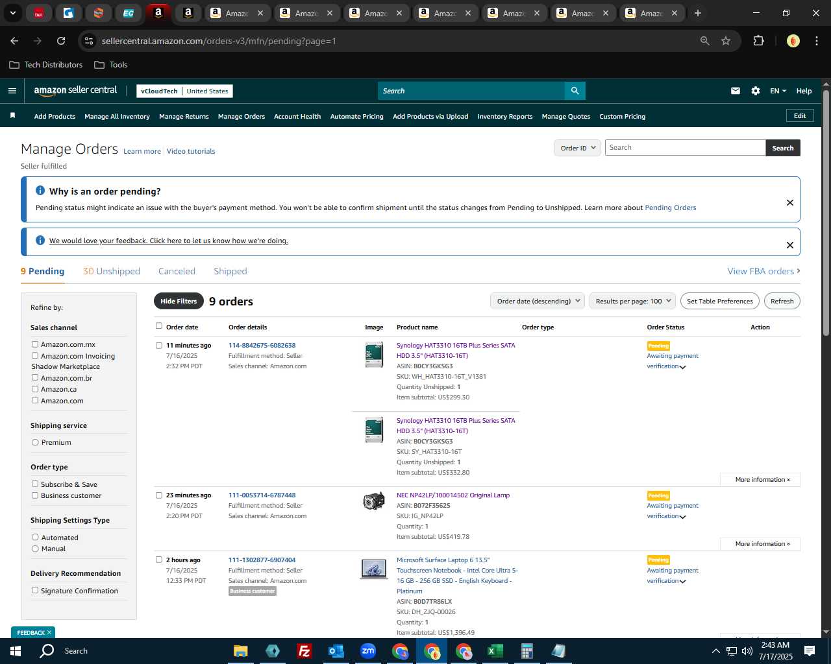The height and width of the screenshot is (664, 831).
Task: Switch to the 30 Unshipped tab
Action: click(111, 271)
